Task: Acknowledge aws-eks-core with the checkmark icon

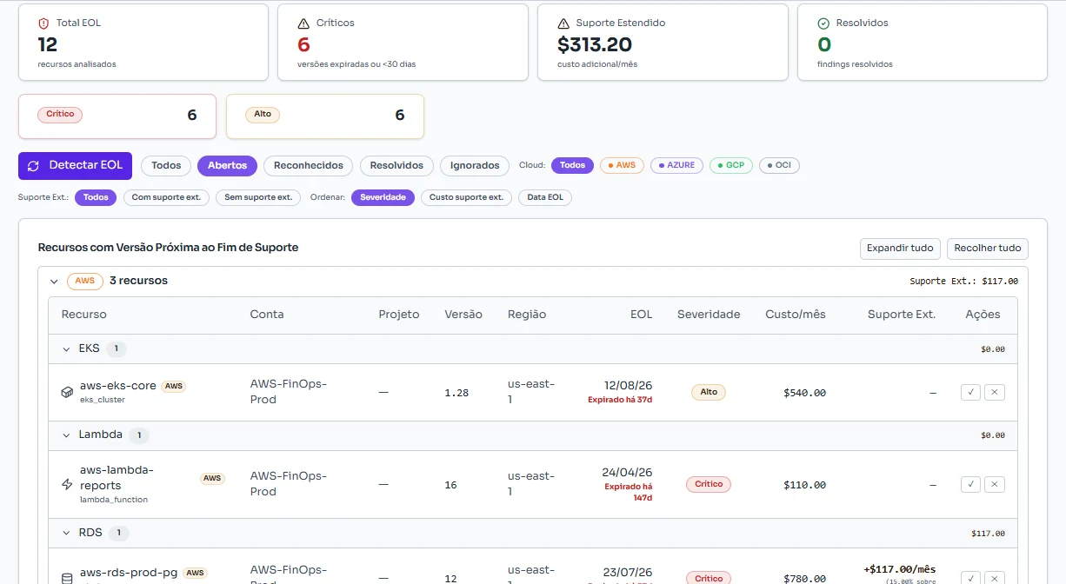Action: (x=970, y=392)
